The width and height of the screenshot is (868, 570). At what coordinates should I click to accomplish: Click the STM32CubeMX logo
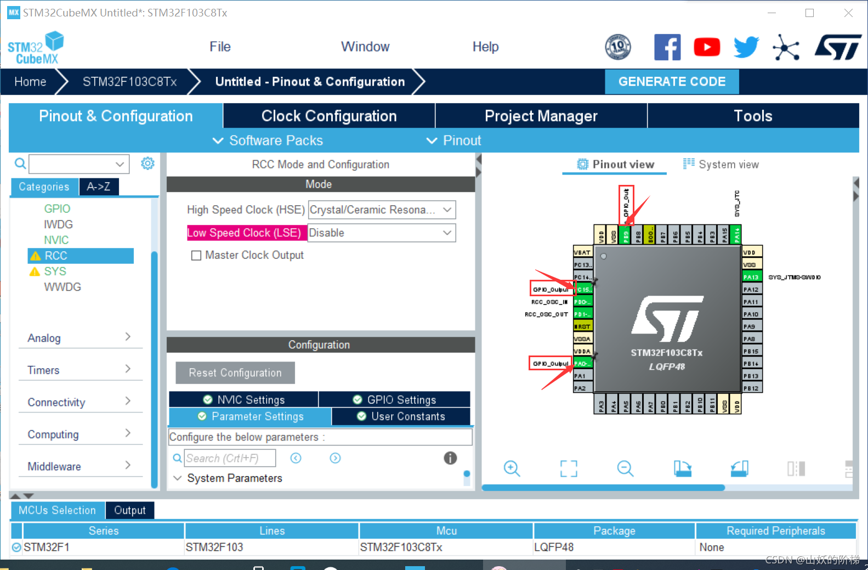(x=36, y=48)
